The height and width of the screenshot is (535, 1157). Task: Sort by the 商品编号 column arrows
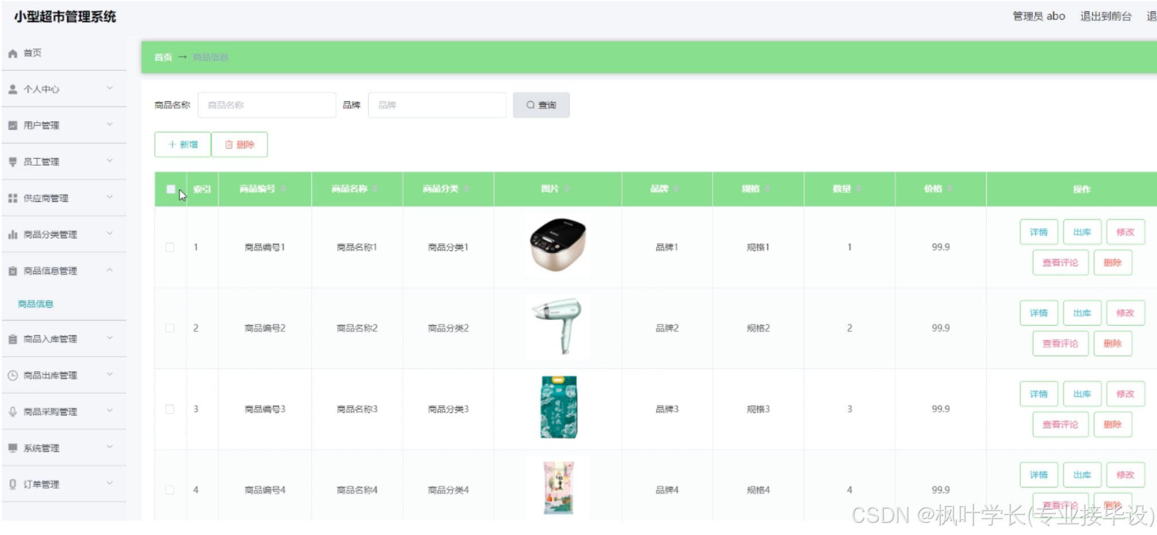[283, 189]
